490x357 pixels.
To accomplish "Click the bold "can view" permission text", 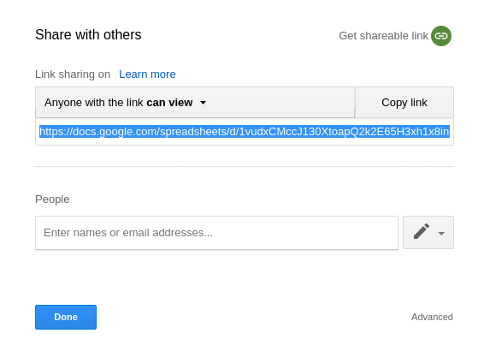I will click(x=169, y=103).
